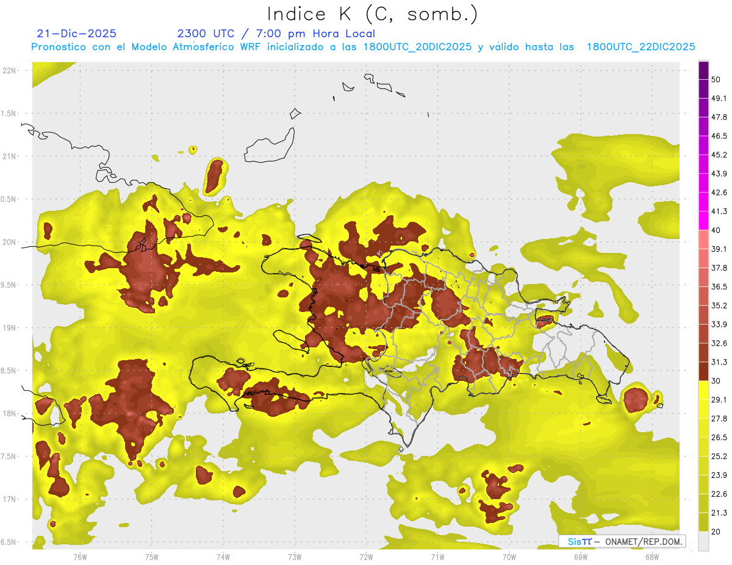Click the color scale value "29.1"
This screenshot has width=732, height=565.
click(x=719, y=400)
